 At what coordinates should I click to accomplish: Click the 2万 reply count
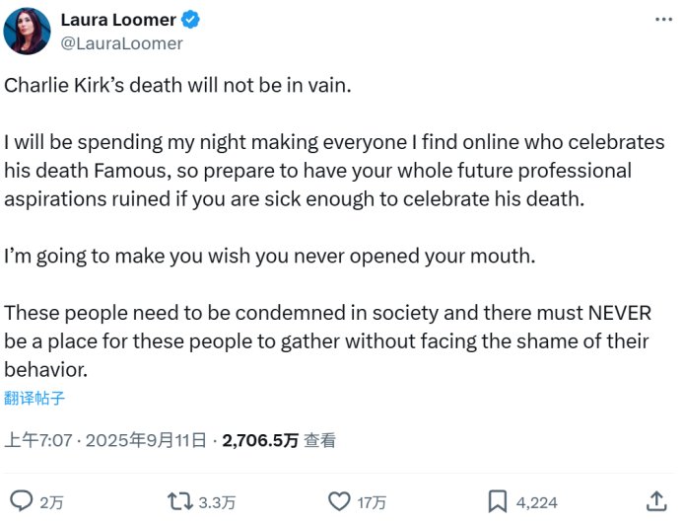pyautogui.click(x=51, y=502)
